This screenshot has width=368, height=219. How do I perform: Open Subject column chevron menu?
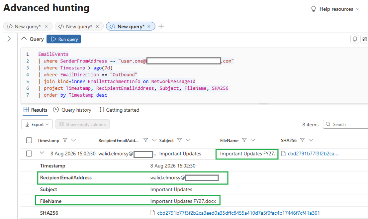[x=188, y=140]
